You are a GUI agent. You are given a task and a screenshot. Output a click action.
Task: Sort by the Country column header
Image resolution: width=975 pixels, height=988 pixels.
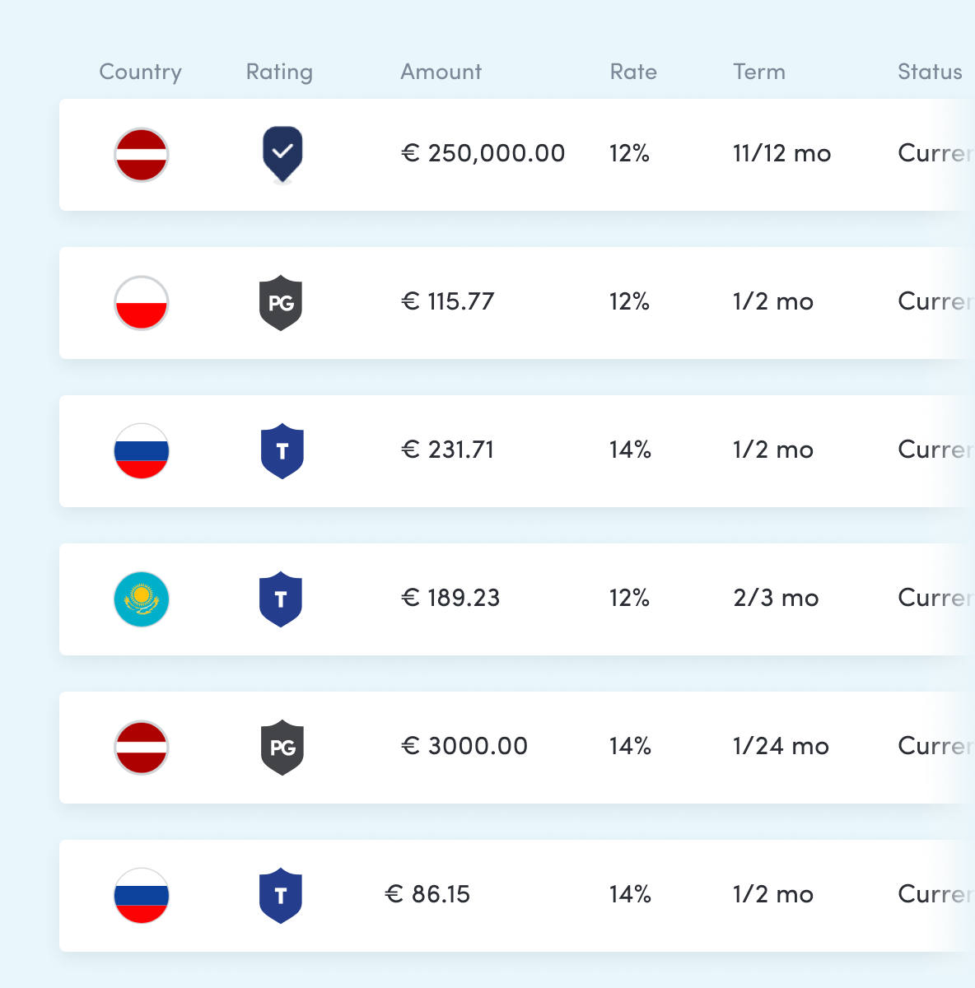pos(140,72)
